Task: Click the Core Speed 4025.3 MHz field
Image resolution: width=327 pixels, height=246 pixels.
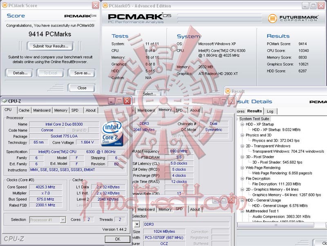Action: [x=45, y=187]
